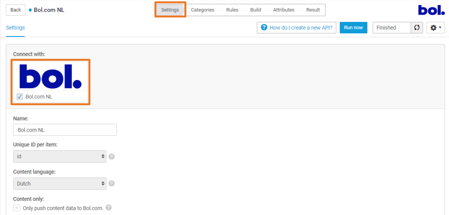Click the Run now button
The width and height of the screenshot is (449, 215).
pyautogui.click(x=353, y=28)
